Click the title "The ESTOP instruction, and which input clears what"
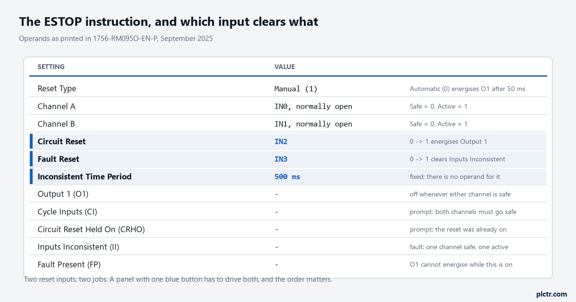The height and width of the screenshot is (302, 576). [168, 22]
